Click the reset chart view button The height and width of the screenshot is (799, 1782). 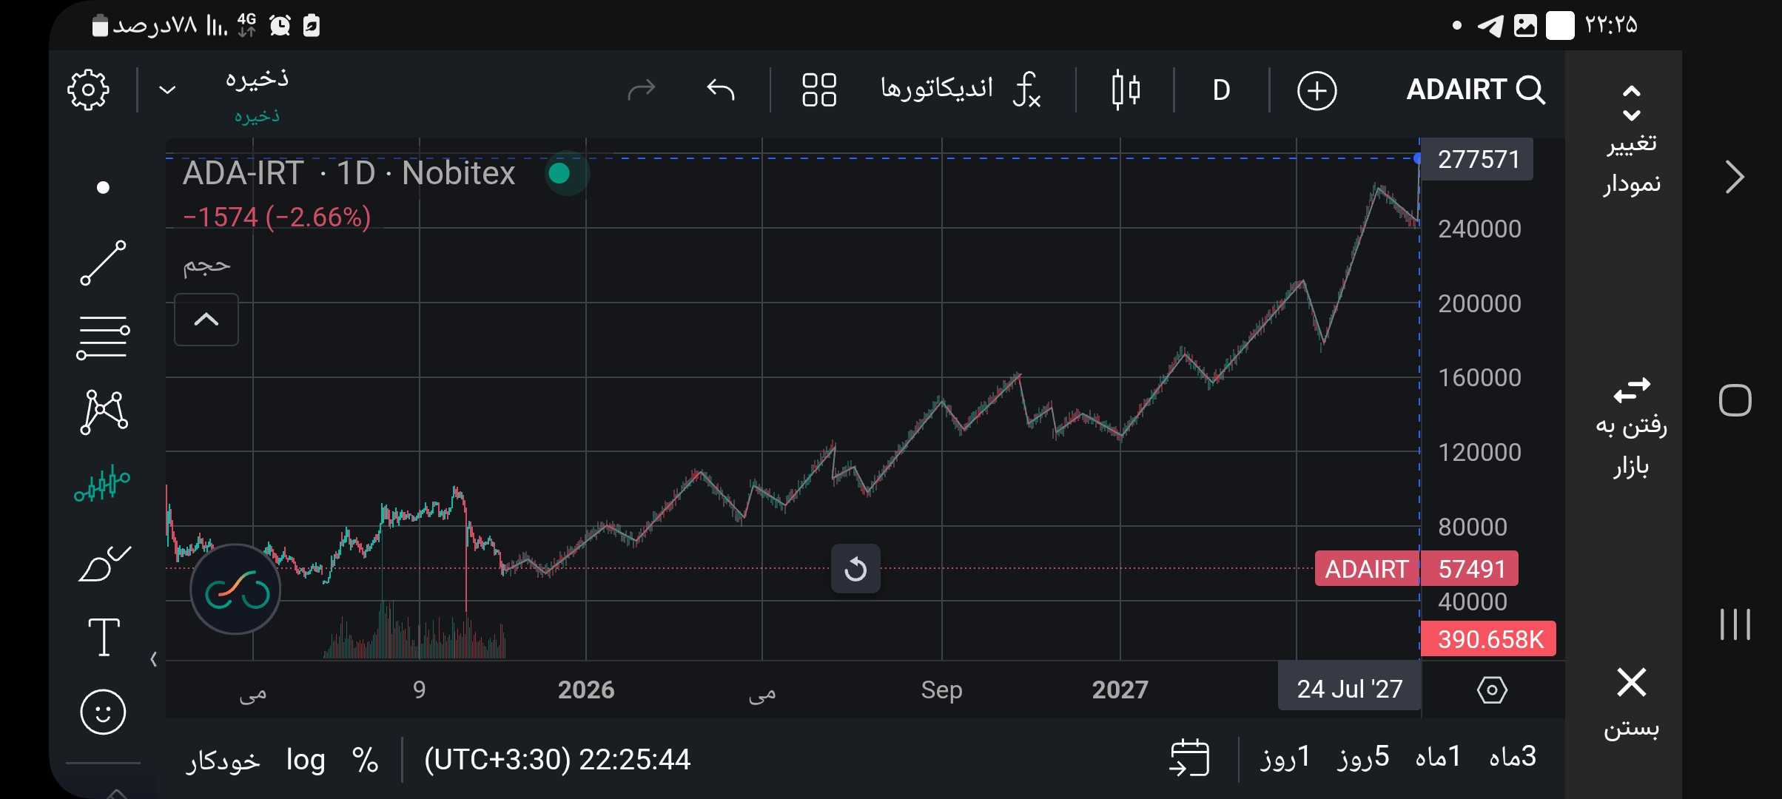[x=855, y=569]
